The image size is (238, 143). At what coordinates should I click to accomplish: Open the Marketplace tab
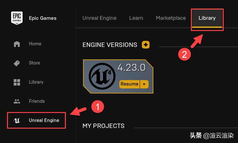point(171,18)
